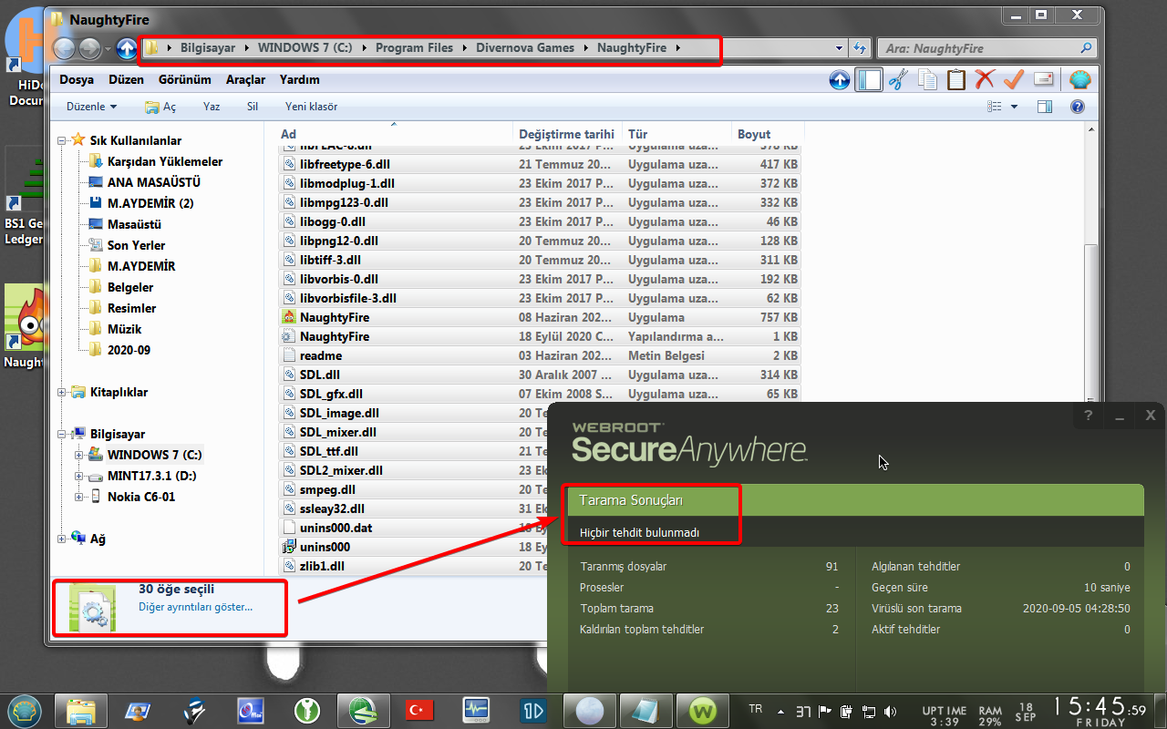Screen dimensions: 1167x729
Task: Select Karşıdan Yüklemeler in the navigation pane
Action: tap(165, 161)
